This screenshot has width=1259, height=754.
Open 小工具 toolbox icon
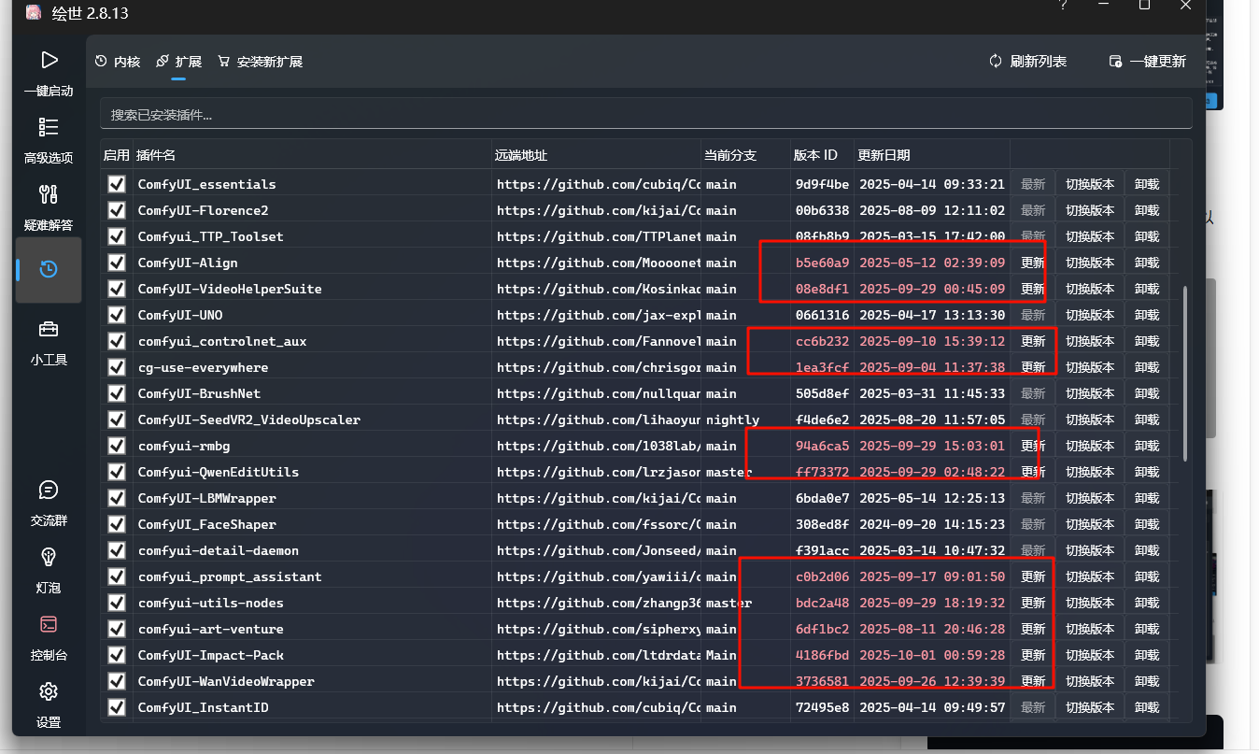pos(49,329)
